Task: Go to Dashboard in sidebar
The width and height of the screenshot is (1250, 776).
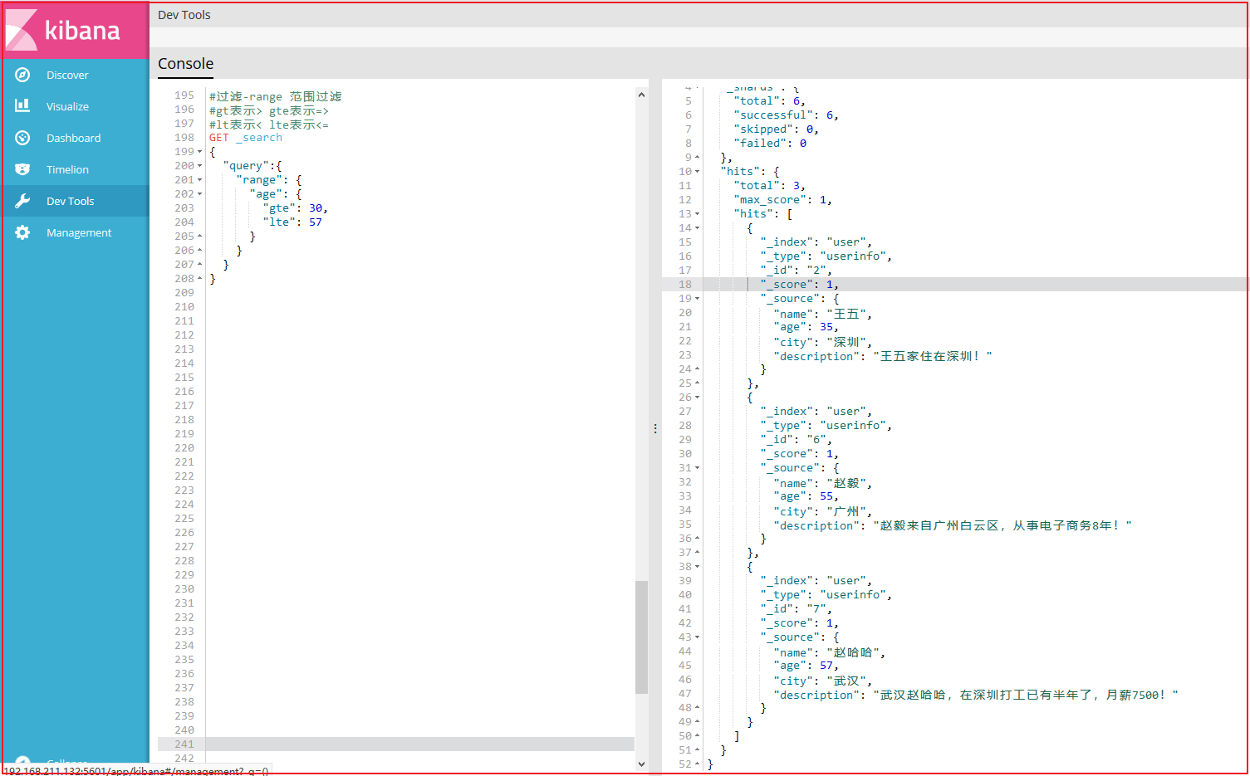Action: coord(73,138)
